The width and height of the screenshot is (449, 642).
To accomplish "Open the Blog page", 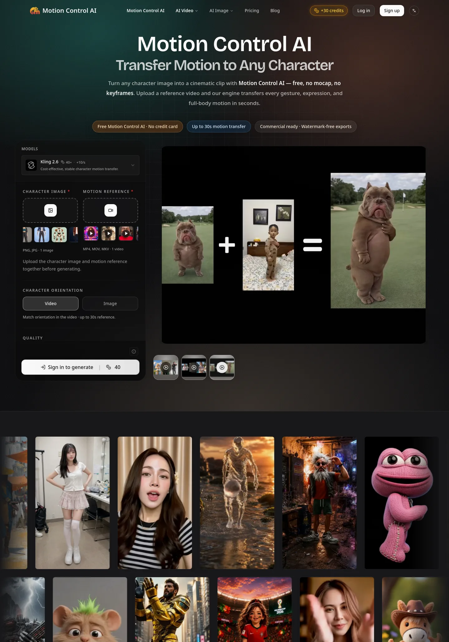I will coord(275,11).
